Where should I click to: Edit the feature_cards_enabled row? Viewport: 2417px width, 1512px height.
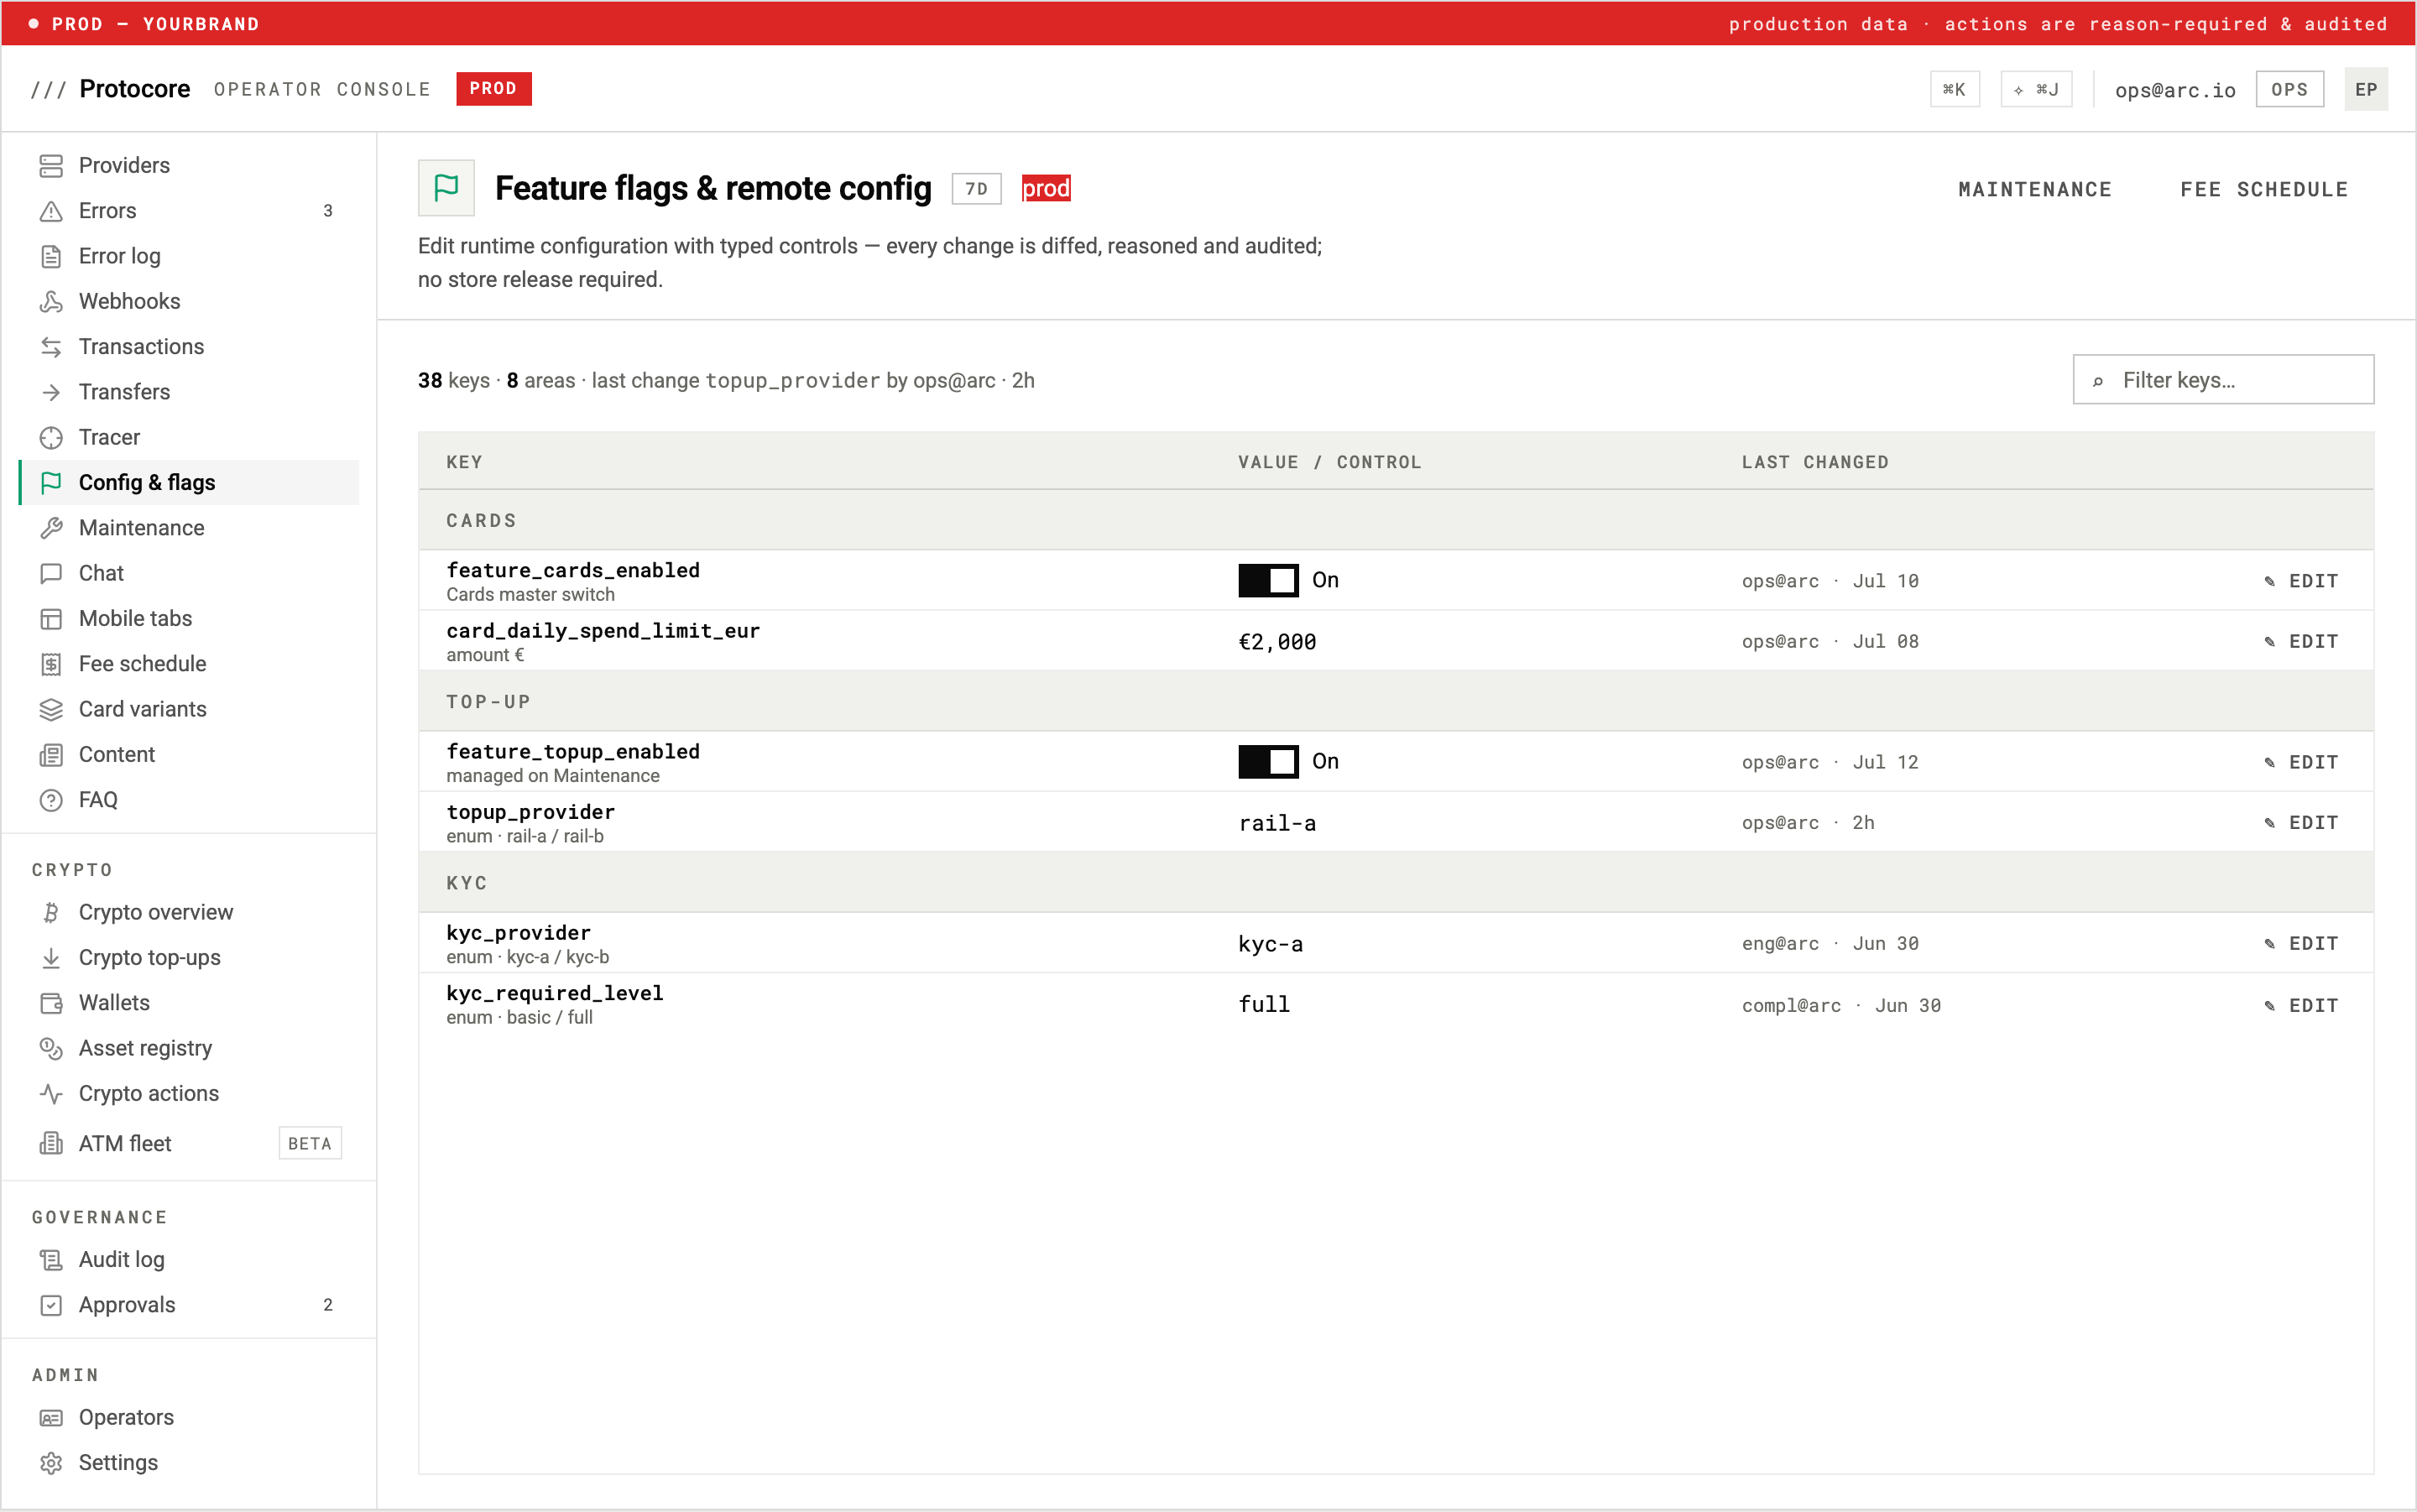coord(2301,581)
